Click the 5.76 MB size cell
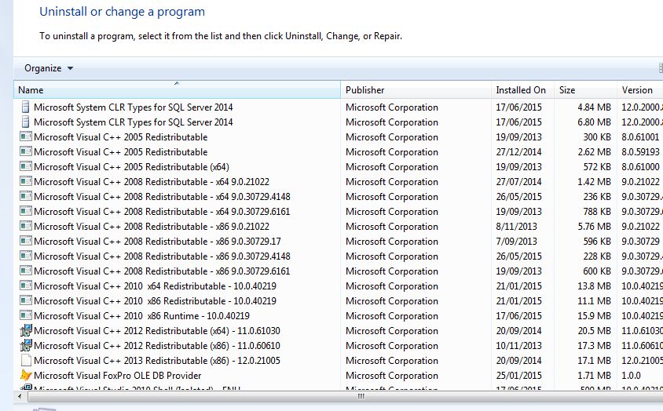Screen dimensions: 663x411 click(594, 227)
